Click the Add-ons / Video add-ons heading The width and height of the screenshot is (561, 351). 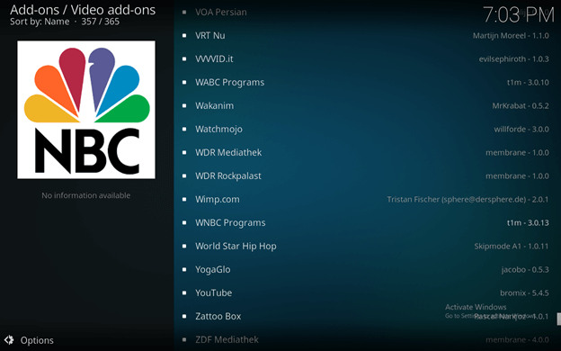[83, 10]
